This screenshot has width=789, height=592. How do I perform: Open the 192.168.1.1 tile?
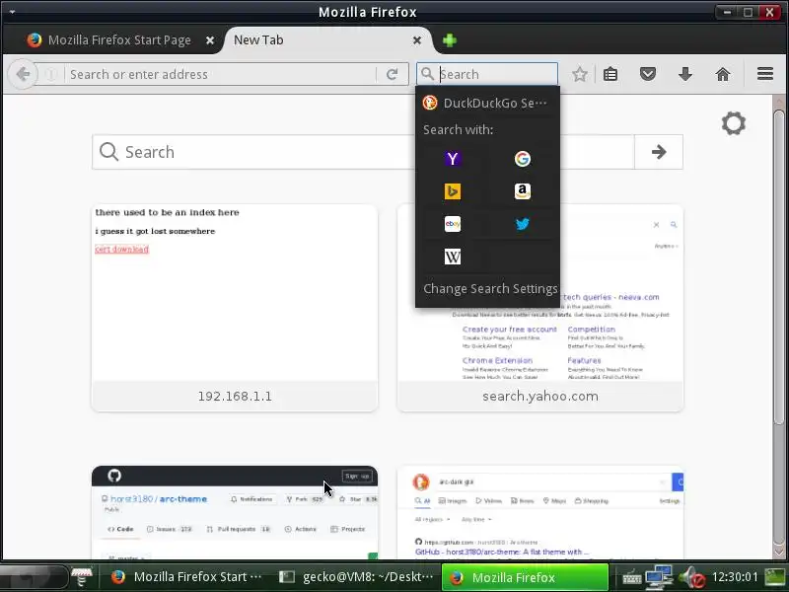235,308
